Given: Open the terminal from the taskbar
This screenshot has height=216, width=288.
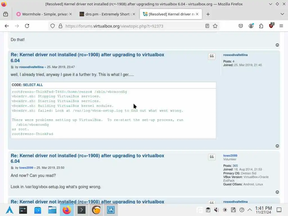Looking at the screenshot, I should pyautogui.click(x=82, y=210).
